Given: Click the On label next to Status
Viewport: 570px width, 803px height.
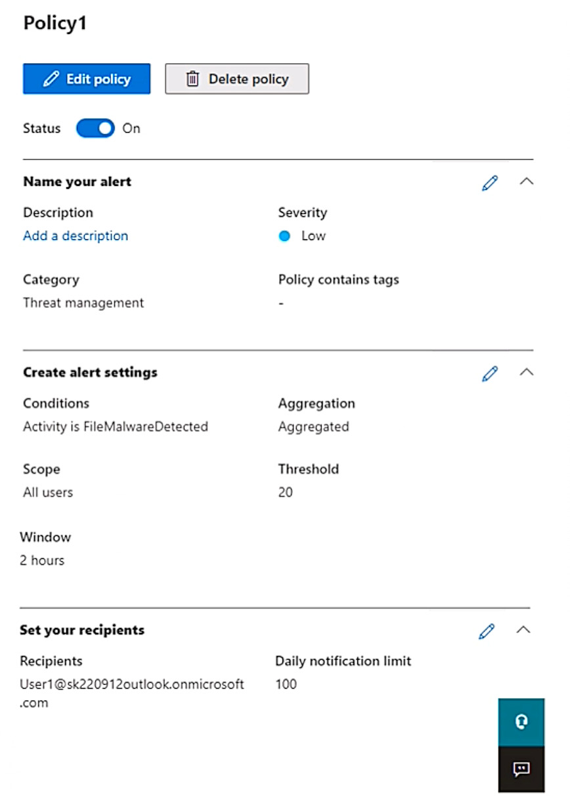Looking at the screenshot, I should point(131,128).
